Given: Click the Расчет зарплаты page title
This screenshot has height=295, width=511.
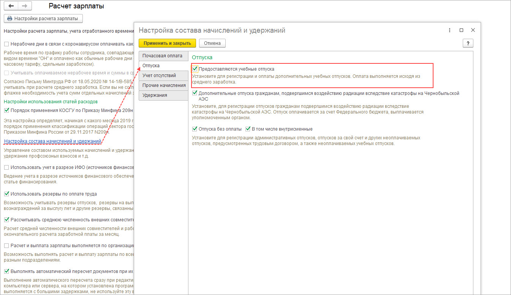Looking at the screenshot, I should (x=76, y=6).
